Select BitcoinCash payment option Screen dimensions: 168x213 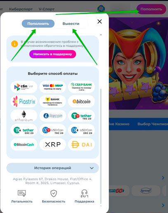coord(24,144)
